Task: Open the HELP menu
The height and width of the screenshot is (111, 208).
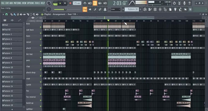Action: 43,3
